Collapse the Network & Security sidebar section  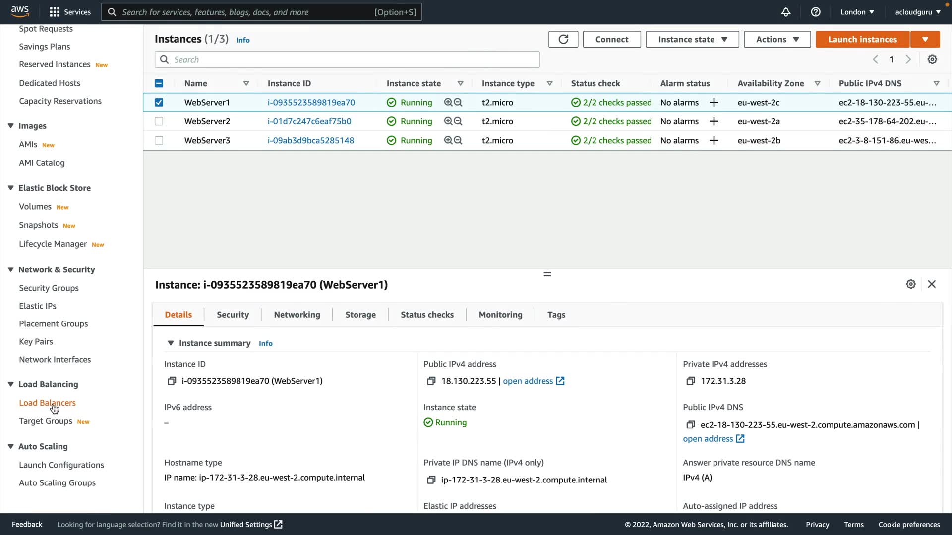click(x=10, y=269)
